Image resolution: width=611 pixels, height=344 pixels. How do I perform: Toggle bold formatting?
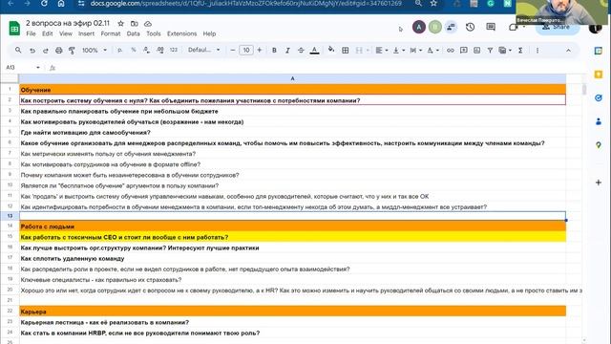(x=274, y=51)
